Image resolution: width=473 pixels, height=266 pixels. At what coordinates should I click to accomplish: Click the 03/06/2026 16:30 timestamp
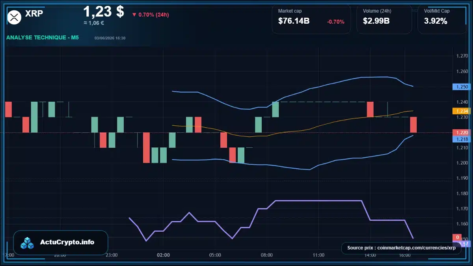110,38
